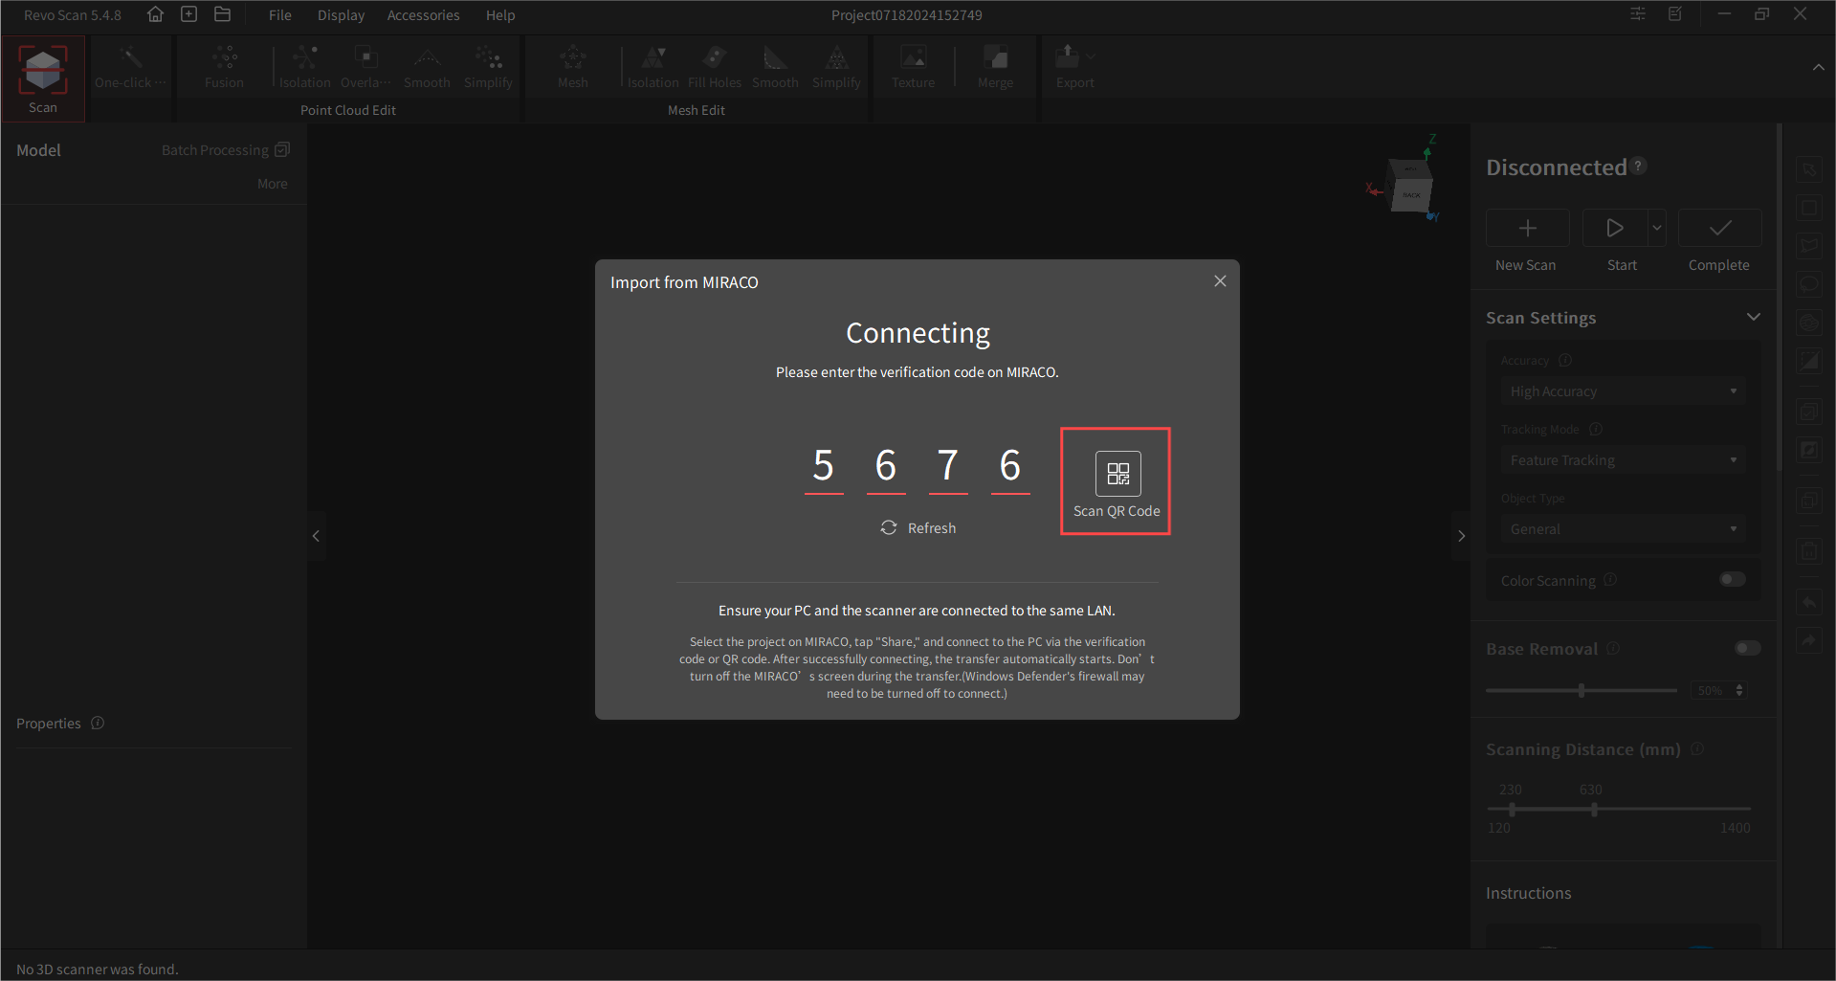The image size is (1836, 981).
Task: Select Simplify in Mesh Edit
Action: pos(836,67)
